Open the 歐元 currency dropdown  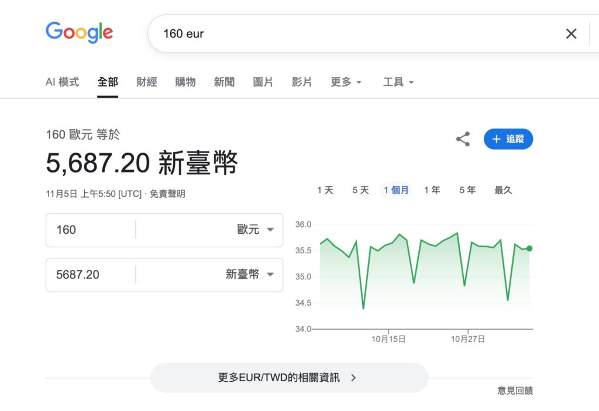(256, 230)
